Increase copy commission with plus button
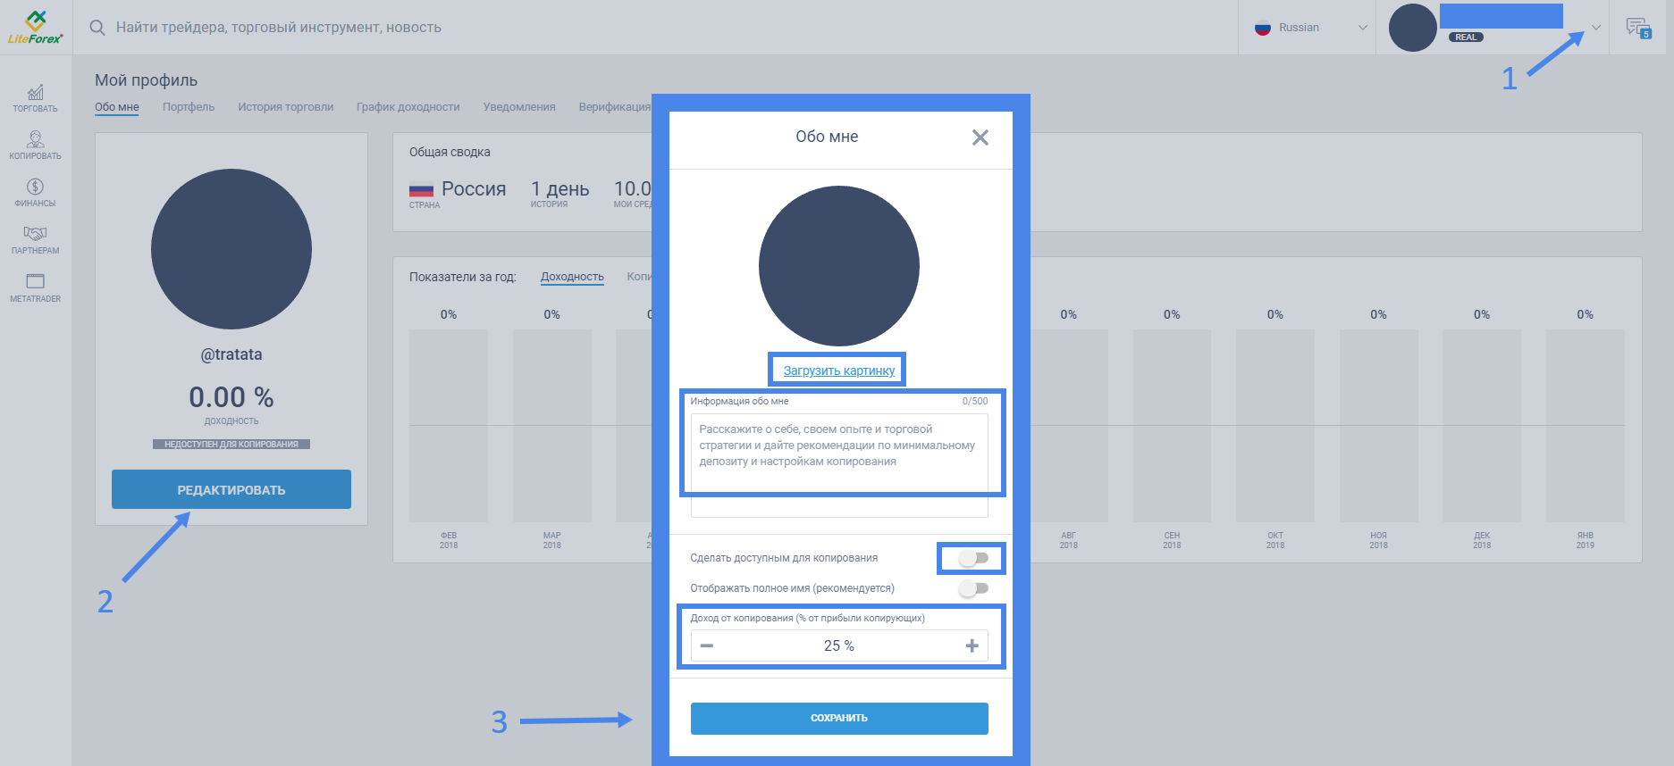 [972, 645]
